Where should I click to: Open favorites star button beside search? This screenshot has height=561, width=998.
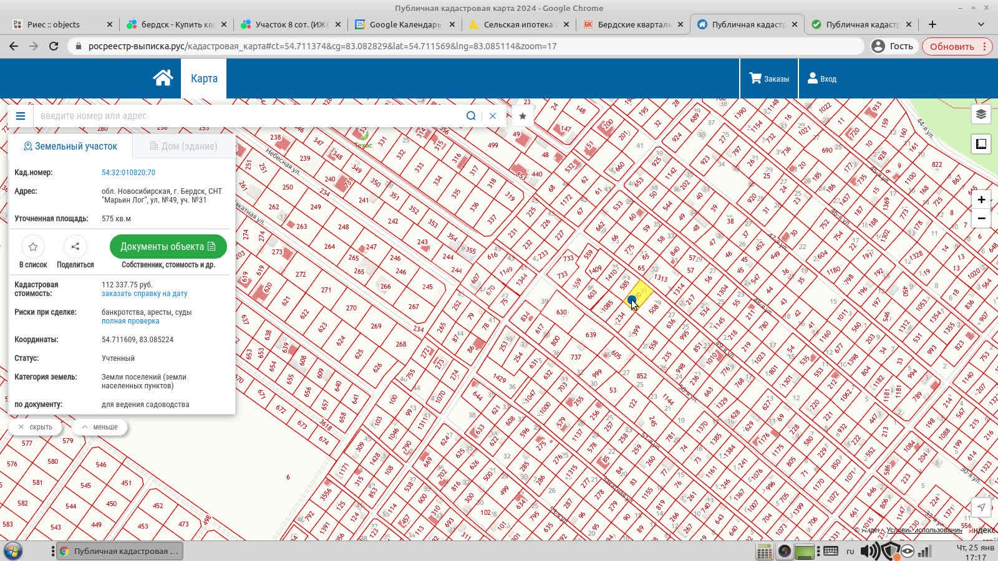coord(523,116)
